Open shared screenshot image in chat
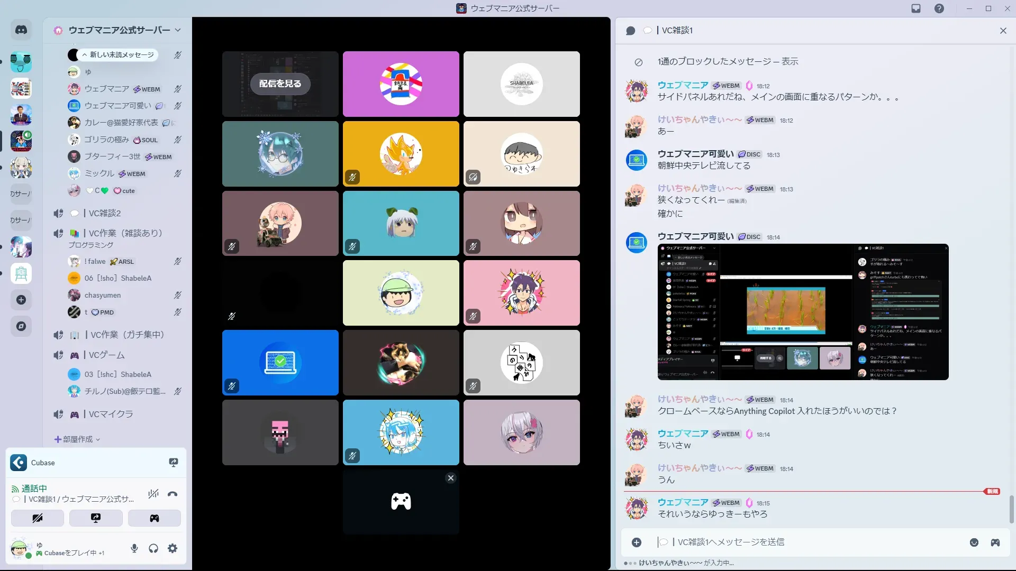This screenshot has width=1016, height=571. [x=803, y=312]
